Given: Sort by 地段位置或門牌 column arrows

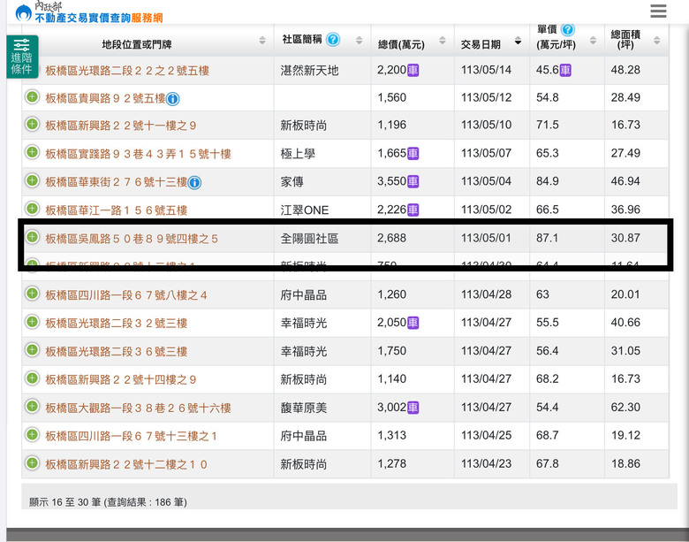Looking at the screenshot, I should [x=262, y=41].
